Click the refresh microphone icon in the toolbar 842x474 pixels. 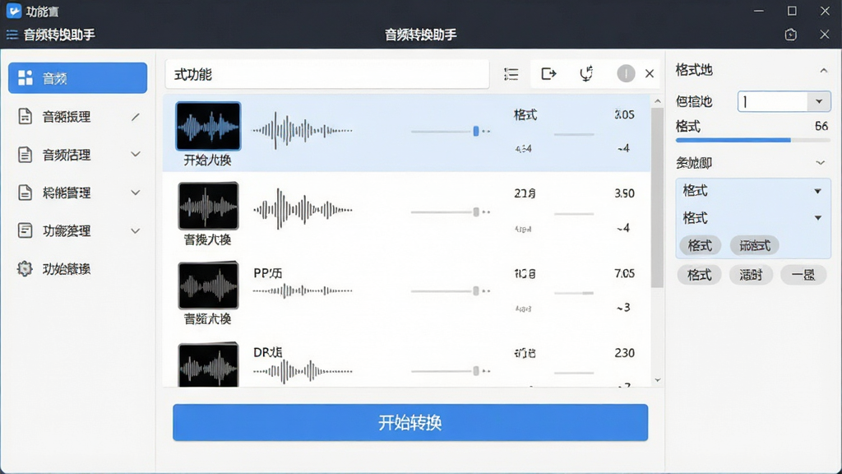pyautogui.click(x=586, y=73)
